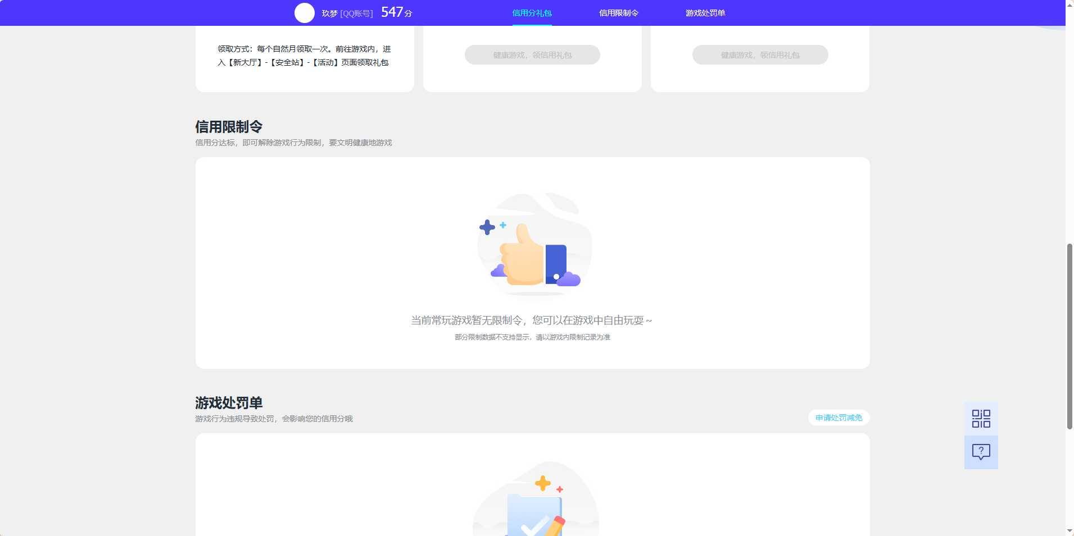The image size is (1074, 536).
Task: Click the user avatar in the top bar
Action: coord(305,13)
